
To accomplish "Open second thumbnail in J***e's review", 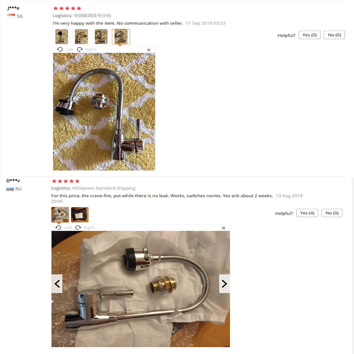I will point(81,37).
